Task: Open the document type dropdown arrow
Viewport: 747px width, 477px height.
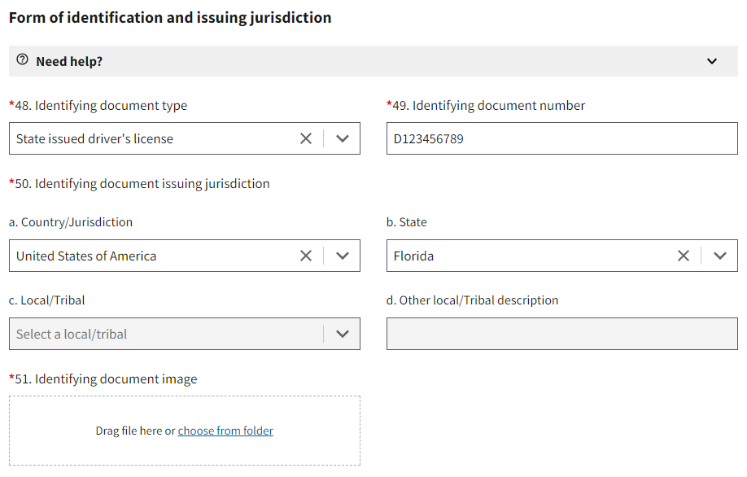Action: [x=343, y=138]
